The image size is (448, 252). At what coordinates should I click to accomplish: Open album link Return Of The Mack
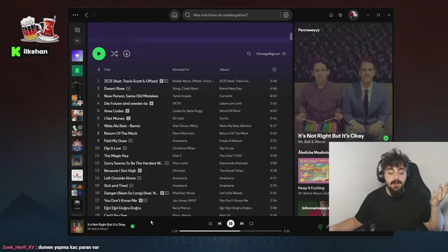click(x=234, y=133)
